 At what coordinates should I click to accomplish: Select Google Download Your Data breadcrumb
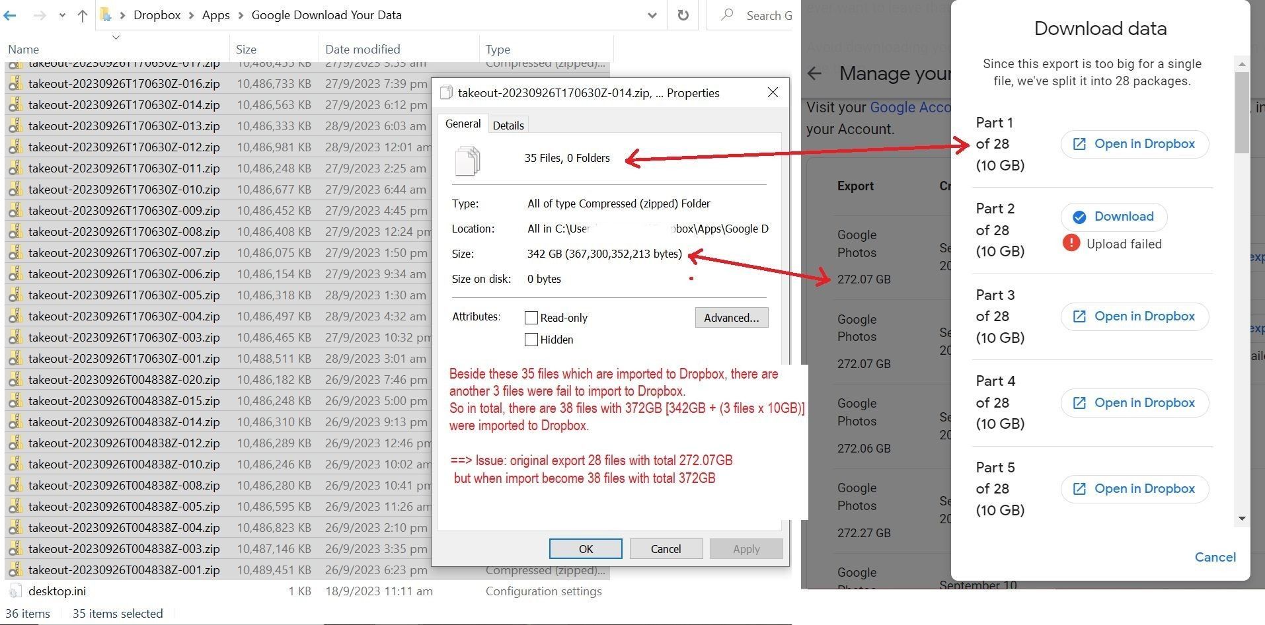pyautogui.click(x=326, y=15)
